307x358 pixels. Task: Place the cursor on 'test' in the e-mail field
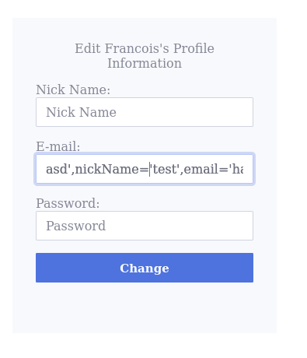(x=165, y=169)
